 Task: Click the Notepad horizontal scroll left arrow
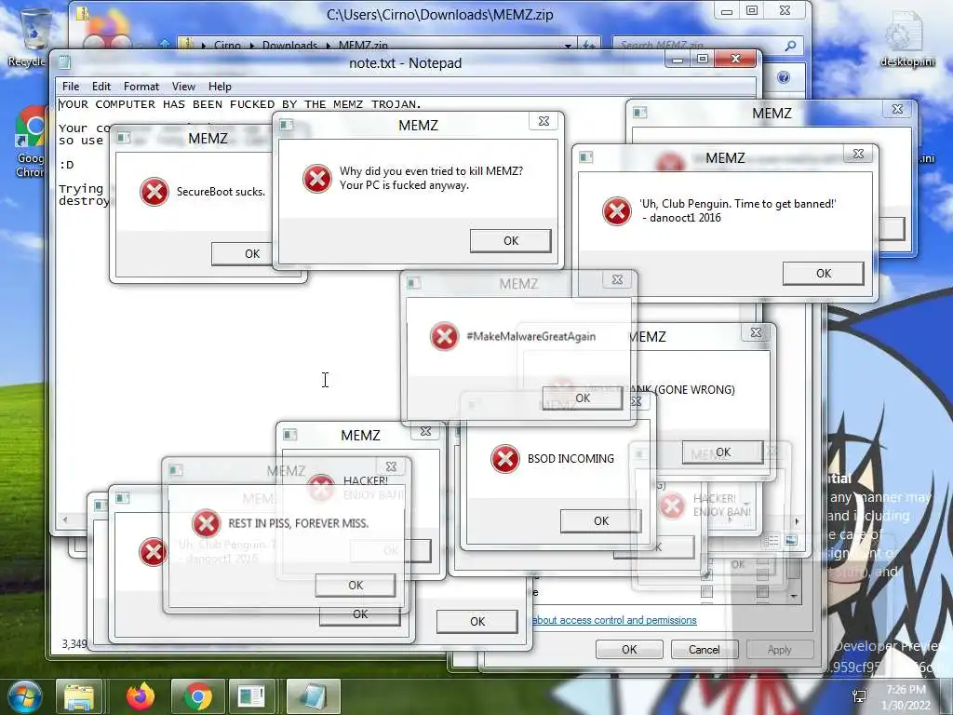[x=65, y=519]
